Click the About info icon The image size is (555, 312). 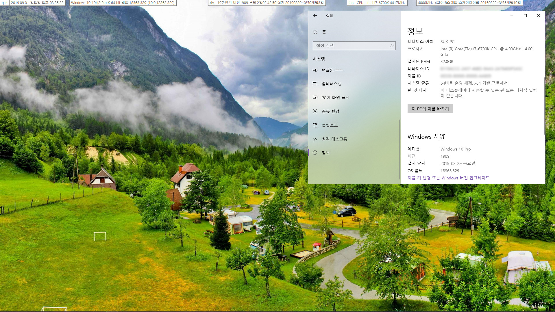coord(315,153)
